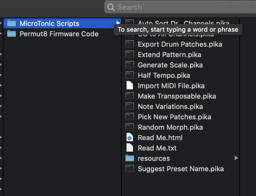The width and height of the screenshot is (256, 196).
Task: Expand the resources folder arrow
Action: [236, 158]
